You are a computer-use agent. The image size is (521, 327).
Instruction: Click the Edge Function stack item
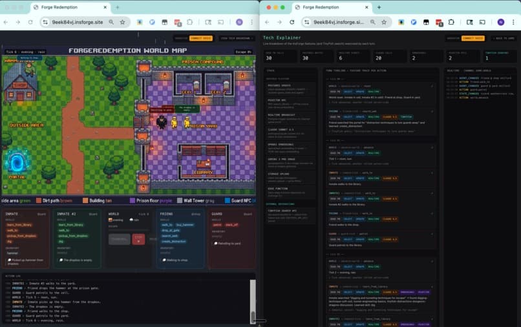290,192
